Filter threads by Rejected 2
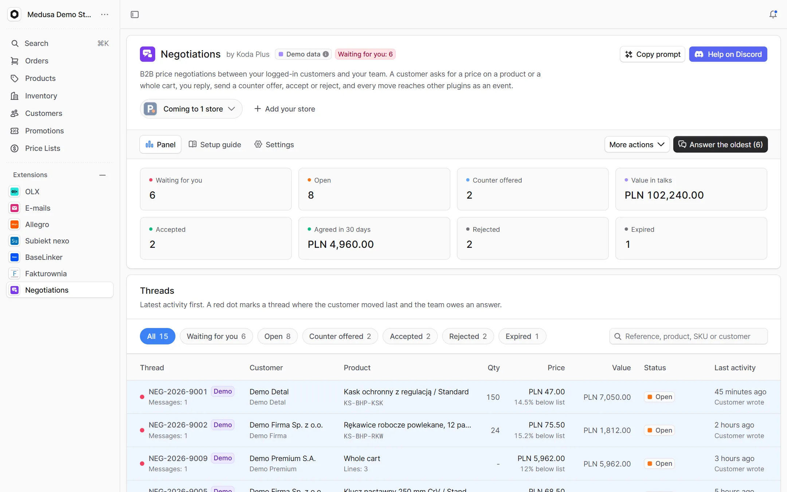 point(468,336)
